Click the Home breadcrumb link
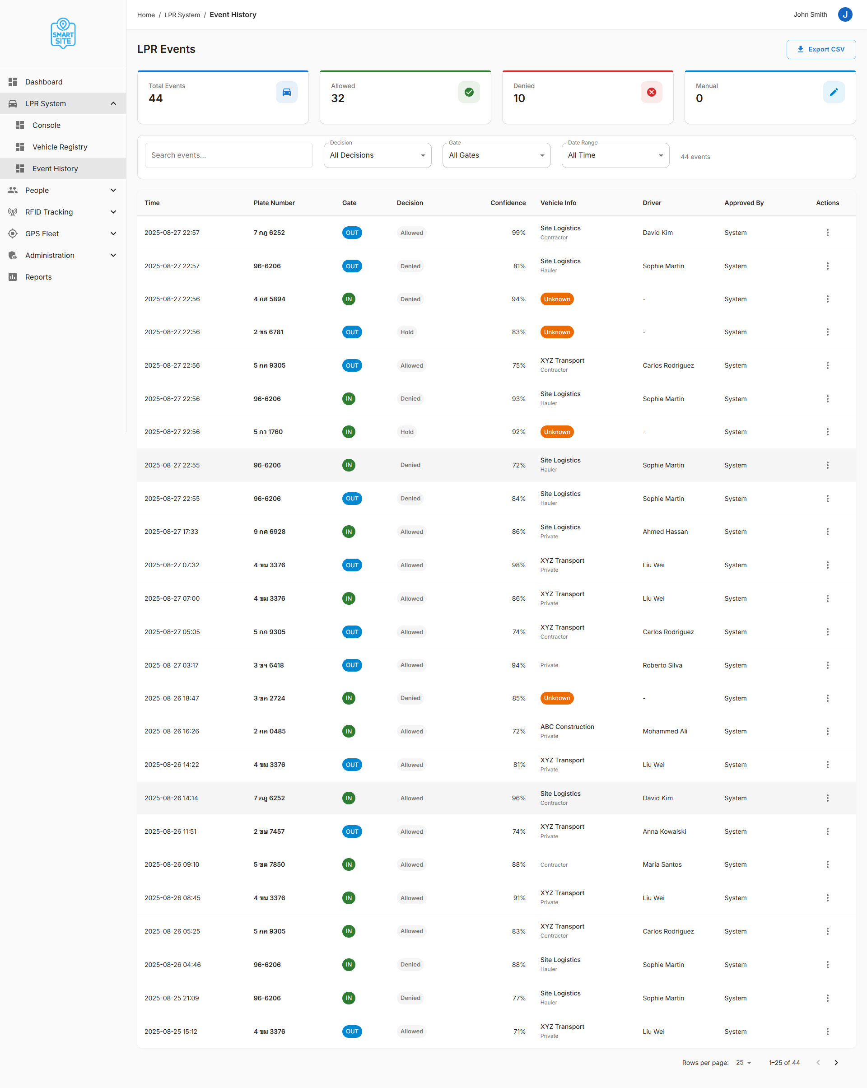867x1088 pixels. pyautogui.click(x=146, y=15)
